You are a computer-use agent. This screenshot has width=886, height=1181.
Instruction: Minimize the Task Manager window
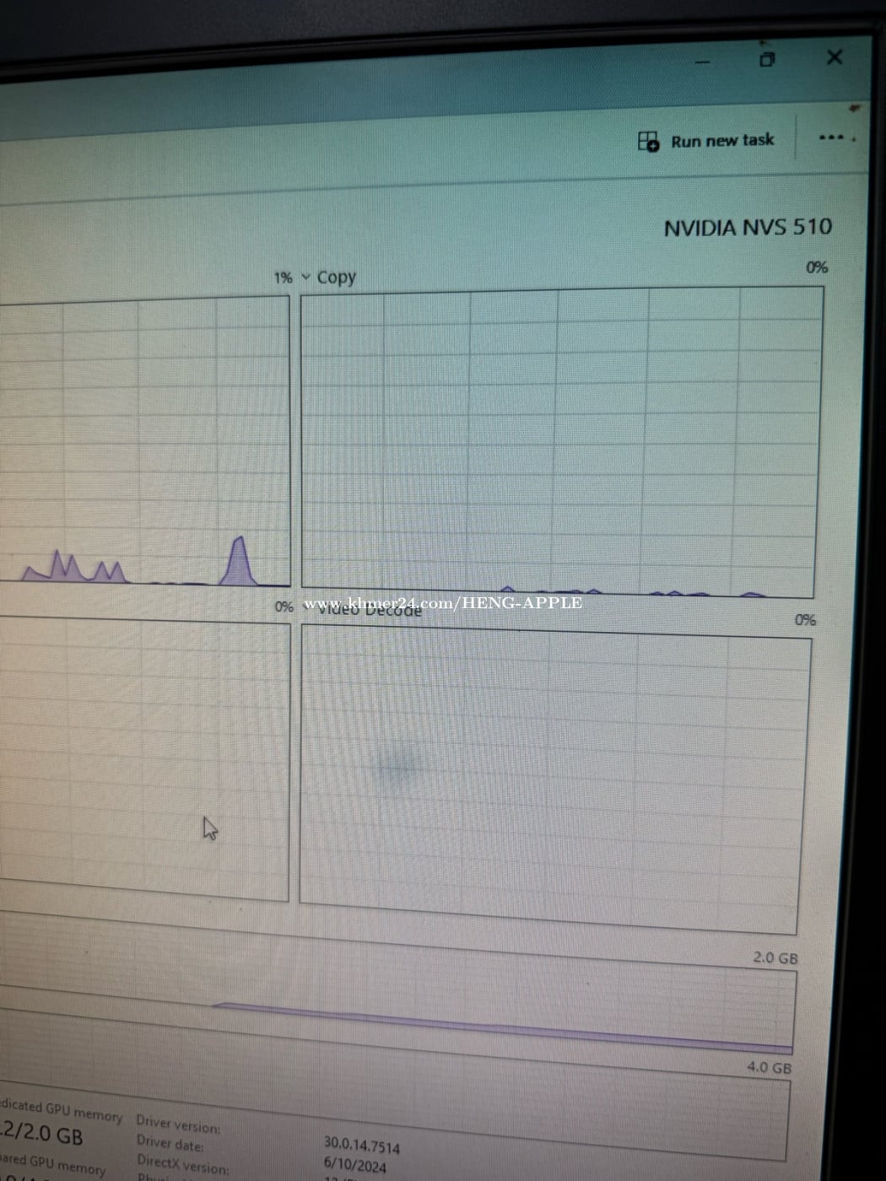tap(702, 62)
